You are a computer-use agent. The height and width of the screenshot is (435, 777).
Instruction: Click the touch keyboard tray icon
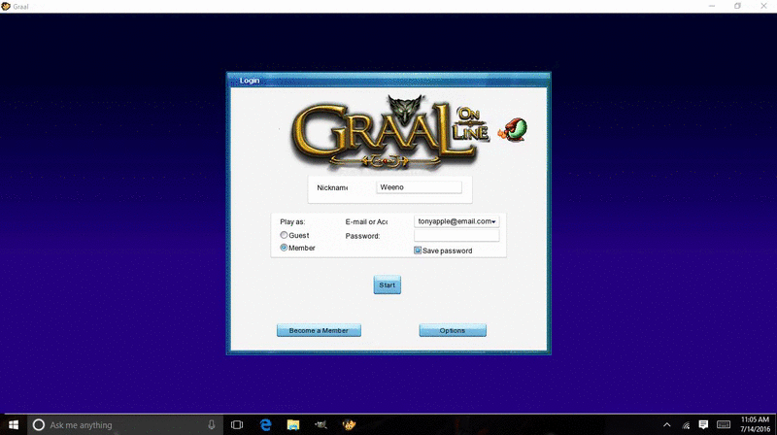tap(724, 424)
